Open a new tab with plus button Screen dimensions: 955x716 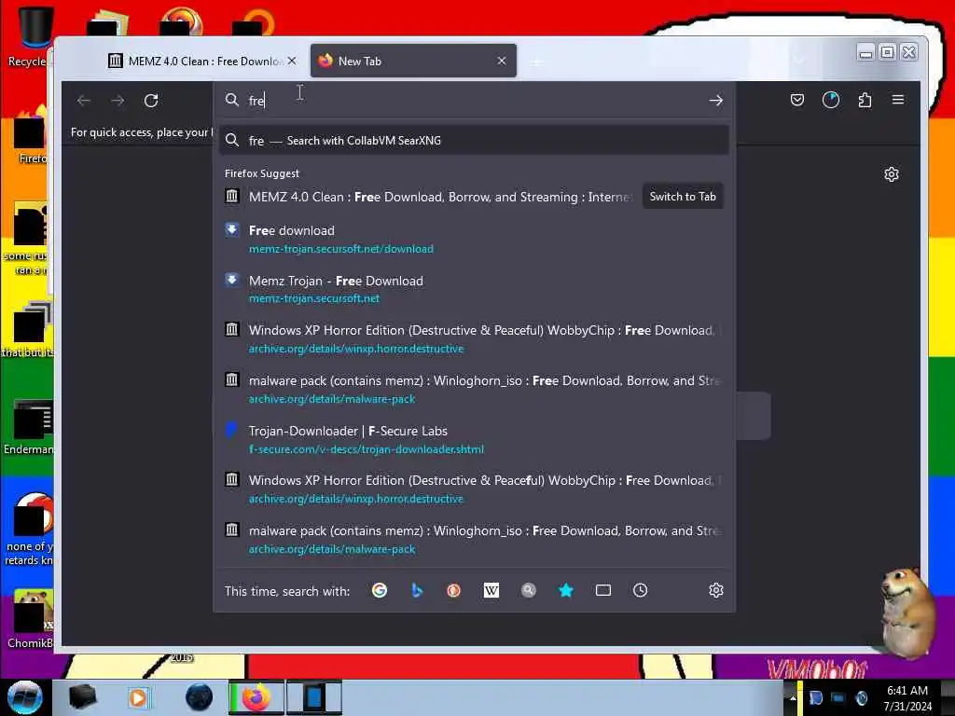tap(536, 62)
